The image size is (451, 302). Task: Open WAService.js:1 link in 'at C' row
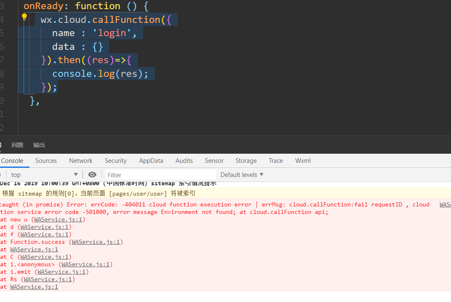[x=44, y=257]
